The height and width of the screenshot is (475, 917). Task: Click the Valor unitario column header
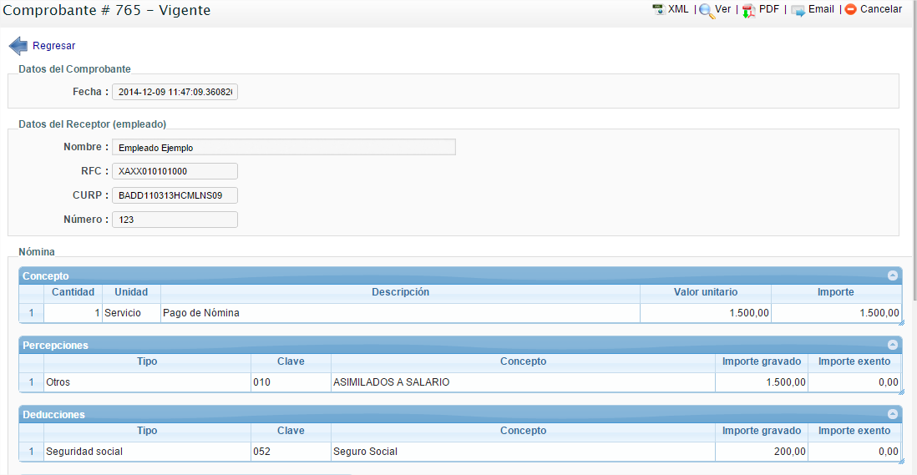point(705,292)
